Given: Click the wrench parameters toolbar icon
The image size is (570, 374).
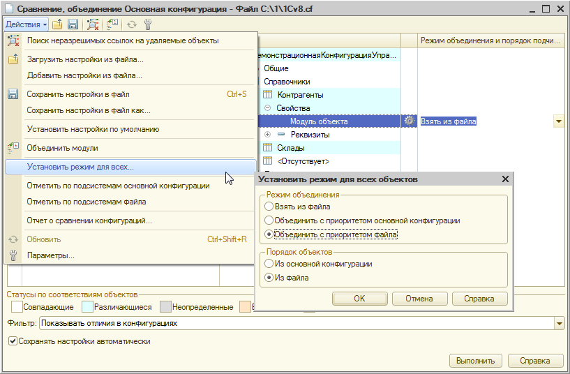Looking at the screenshot, I should pyautogui.click(x=148, y=24).
